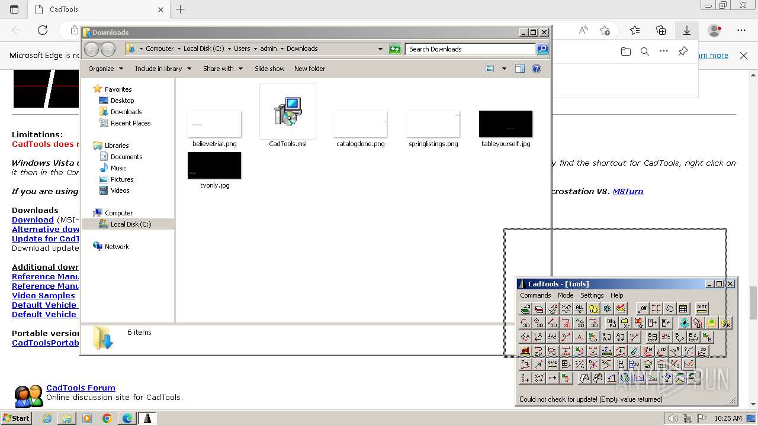Open the Settings menu in CadTools
This screenshot has height=426, width=758.
(x=592, y=295)
